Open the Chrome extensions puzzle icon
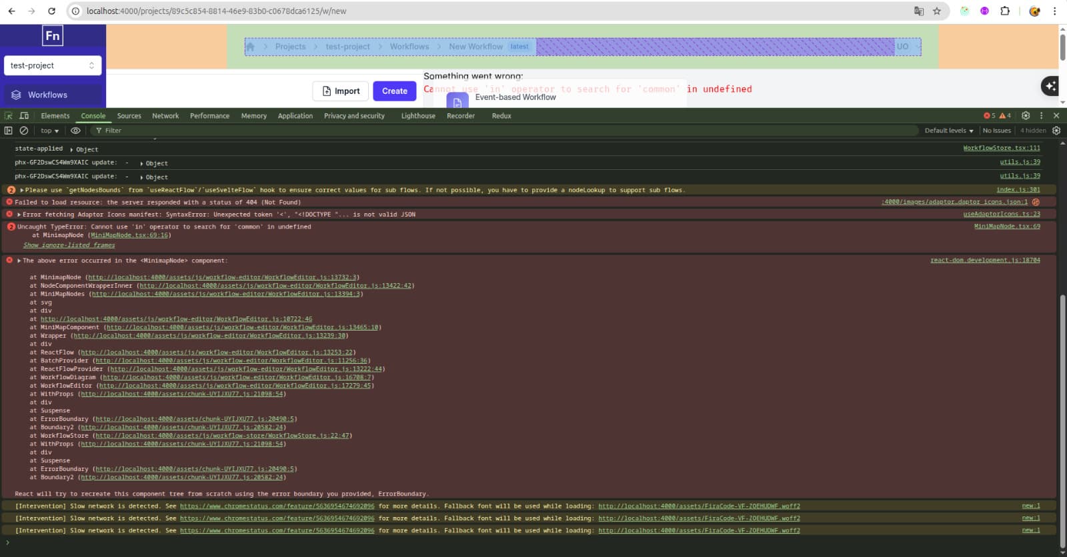 click(x=1005, y=11)
